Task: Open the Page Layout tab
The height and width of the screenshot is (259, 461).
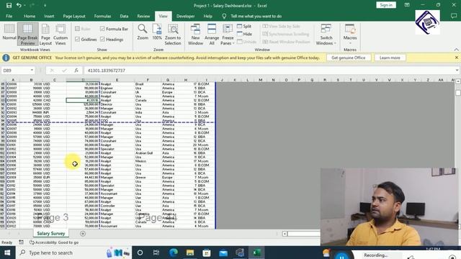Action: pyautogui.click(x=74, y=16)
